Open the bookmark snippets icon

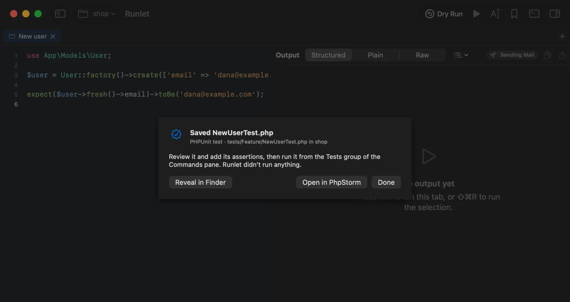click(514, 14)
